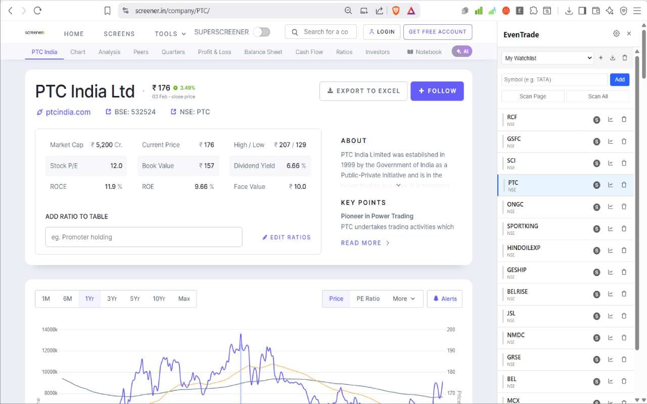Click the Search for a company box

pos(320,32)
